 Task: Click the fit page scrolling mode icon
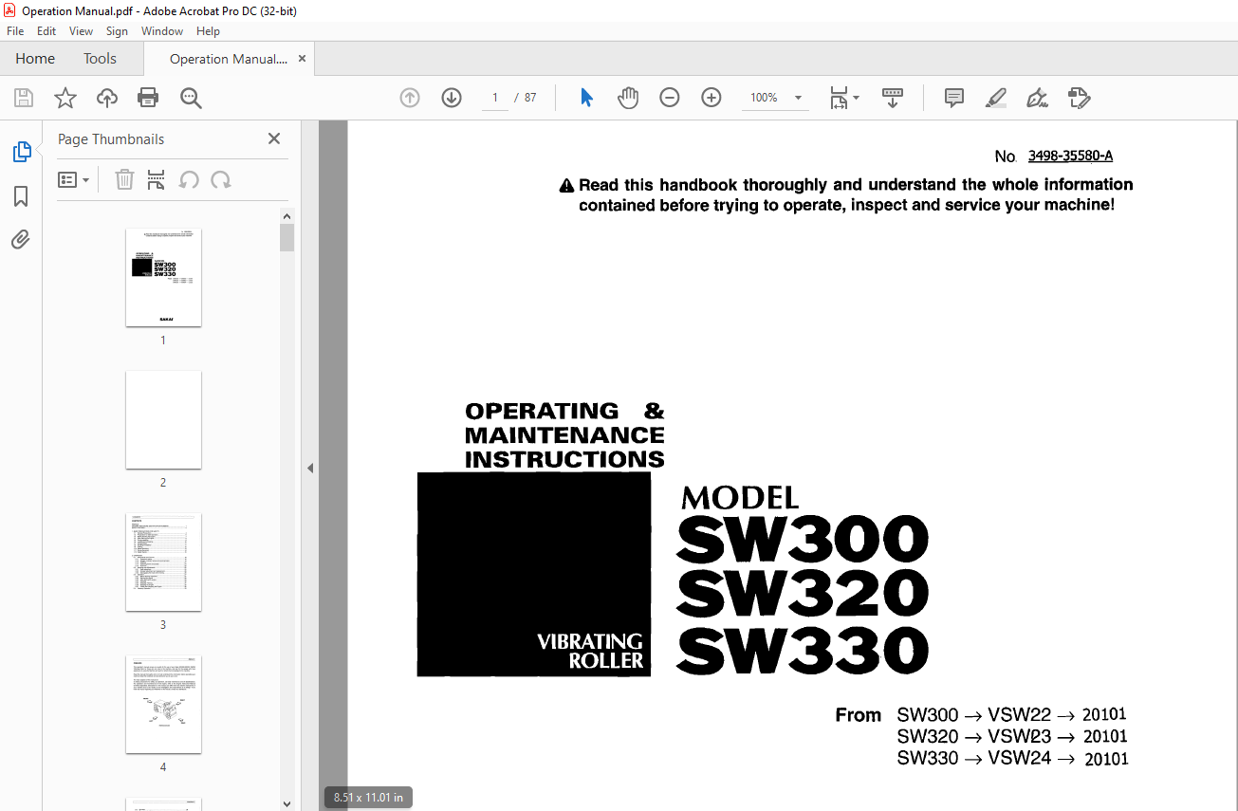click(x=839, y=98)
